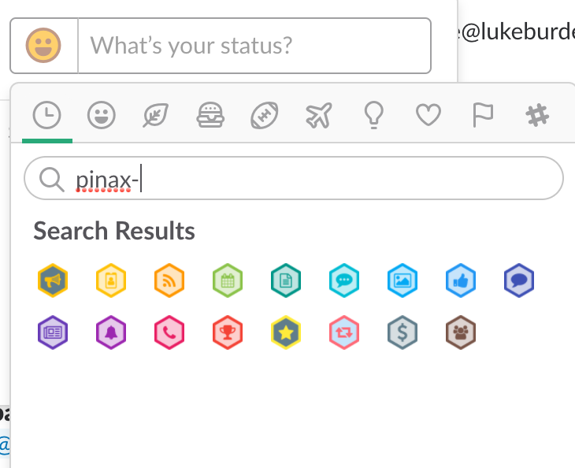Click the smiley emoji button beside status field
Image resolution: width=575 pixels, height=468 pixels.
[x=44, y=46]
